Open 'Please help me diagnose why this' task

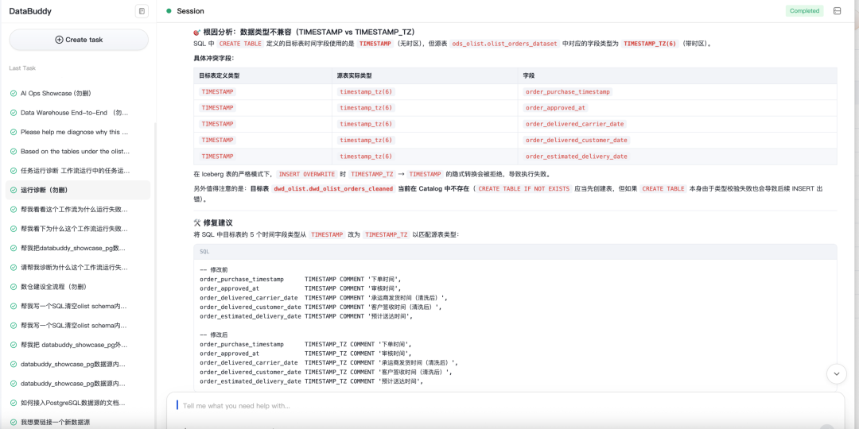pos(78,132)
